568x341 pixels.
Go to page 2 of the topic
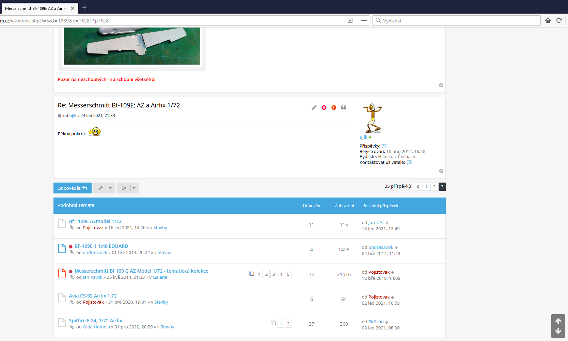pyautogui.click(x=434, y=187)
